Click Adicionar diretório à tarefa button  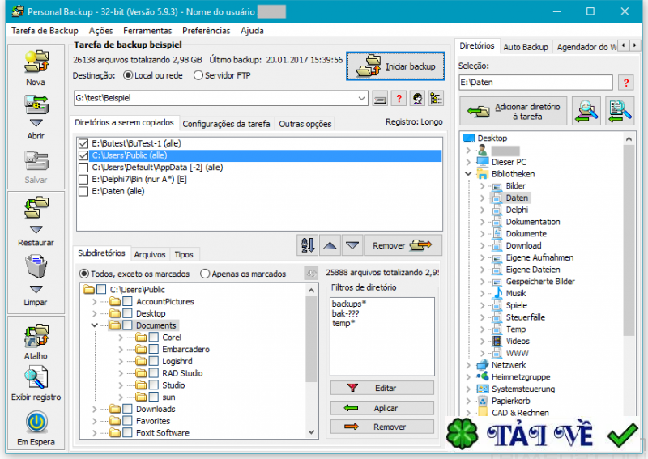click(514, 111)
